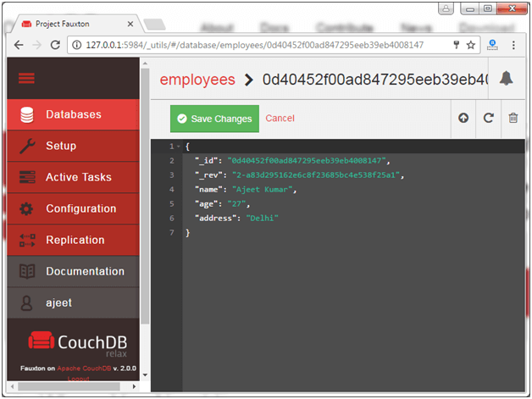
Task: Click the address value "Delhi"
Action: [x=262, y=219]
